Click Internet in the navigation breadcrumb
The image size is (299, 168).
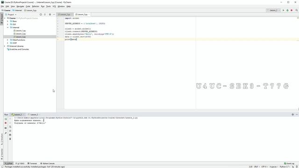17,10
